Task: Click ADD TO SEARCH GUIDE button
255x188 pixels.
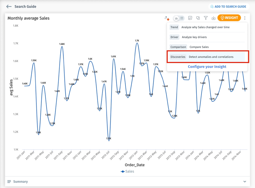Action: (228, 7)
